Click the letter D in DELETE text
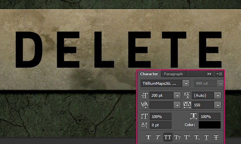The image size is (241, 144). pos(29,50)
